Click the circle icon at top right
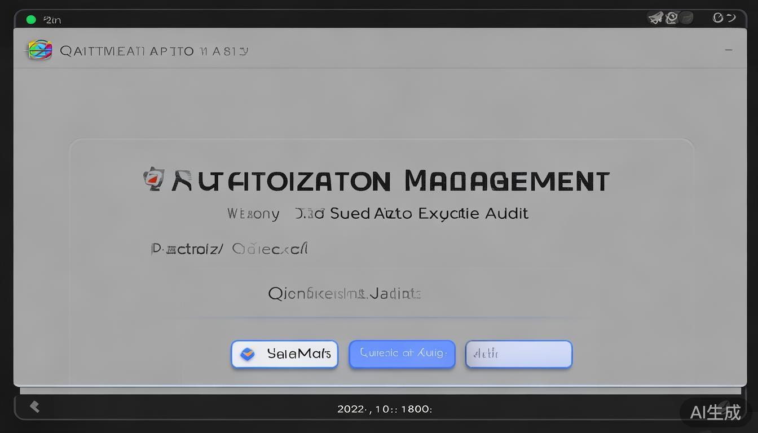758x433 pixels. coord(718,18)
